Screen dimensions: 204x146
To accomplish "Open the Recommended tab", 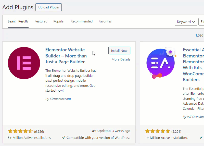I will coord(82,21).
